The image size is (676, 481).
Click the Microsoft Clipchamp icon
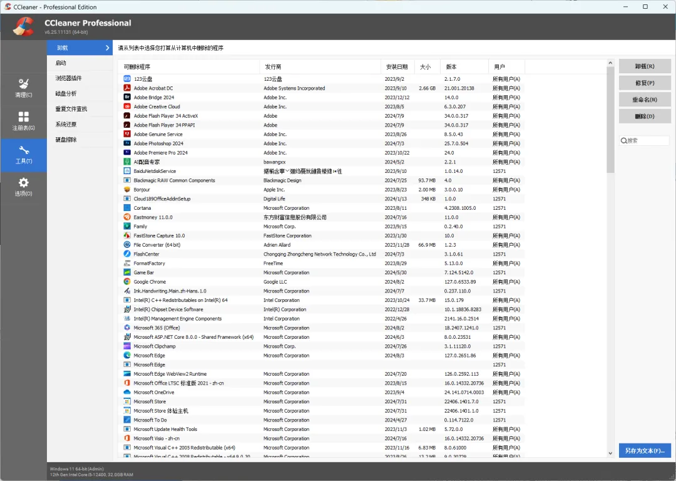pos(126,346)
